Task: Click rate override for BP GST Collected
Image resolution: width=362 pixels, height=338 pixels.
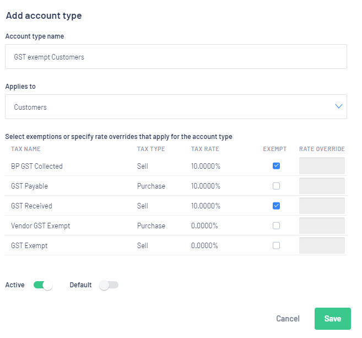Action: [322, 166]
